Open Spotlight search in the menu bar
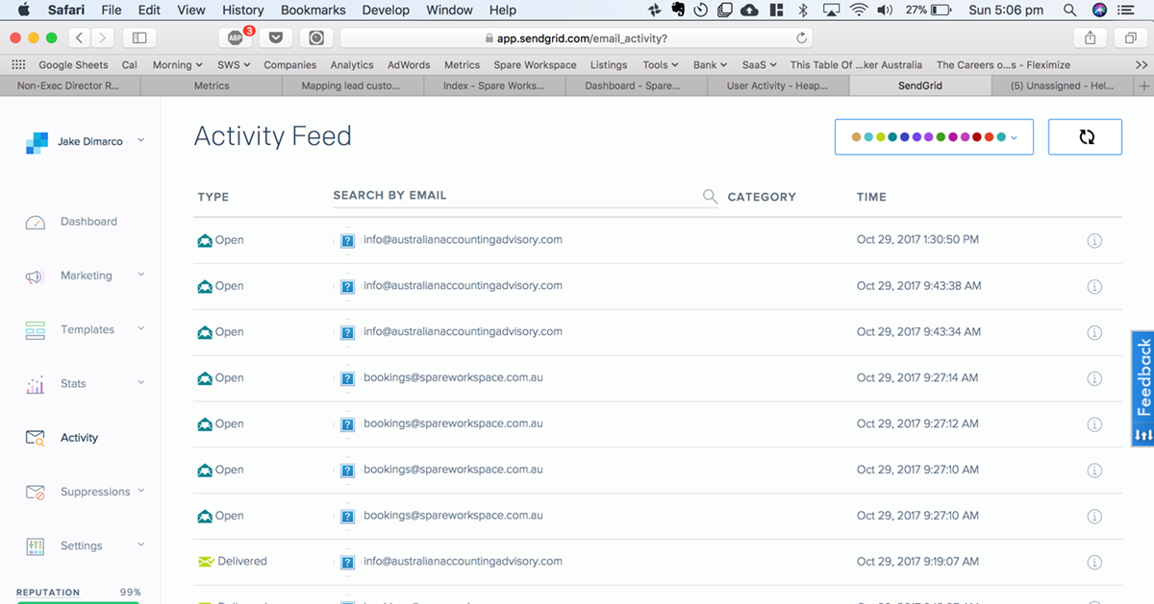The image size is (1154, 604). [x=1069, y=11]
